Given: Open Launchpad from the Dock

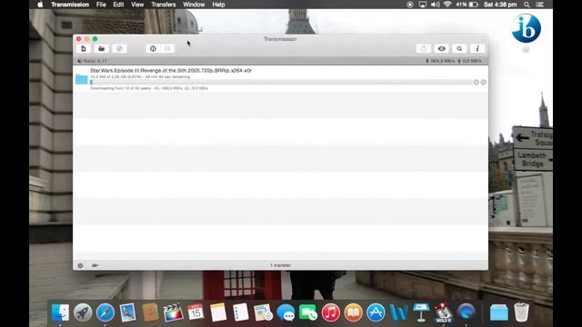Looking at the screenshot, I should click(x=83, y=312).
